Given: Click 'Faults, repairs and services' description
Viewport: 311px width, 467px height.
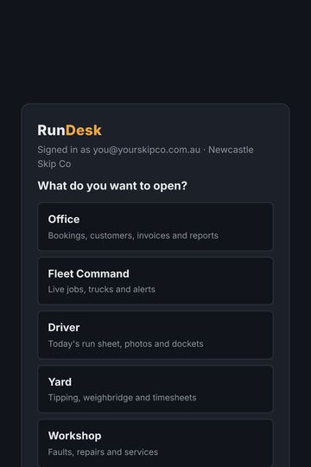Looking at the screenshot, I should tap(103, 452).
